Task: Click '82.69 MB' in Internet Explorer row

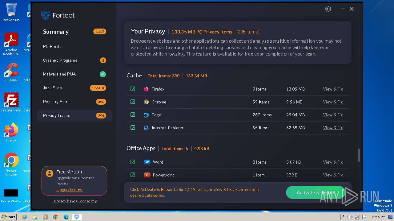Action: pyautogui.click(x=295, y=128)
